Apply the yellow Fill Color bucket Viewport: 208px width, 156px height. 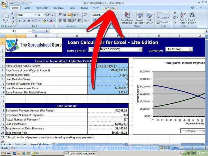(45, 21)
